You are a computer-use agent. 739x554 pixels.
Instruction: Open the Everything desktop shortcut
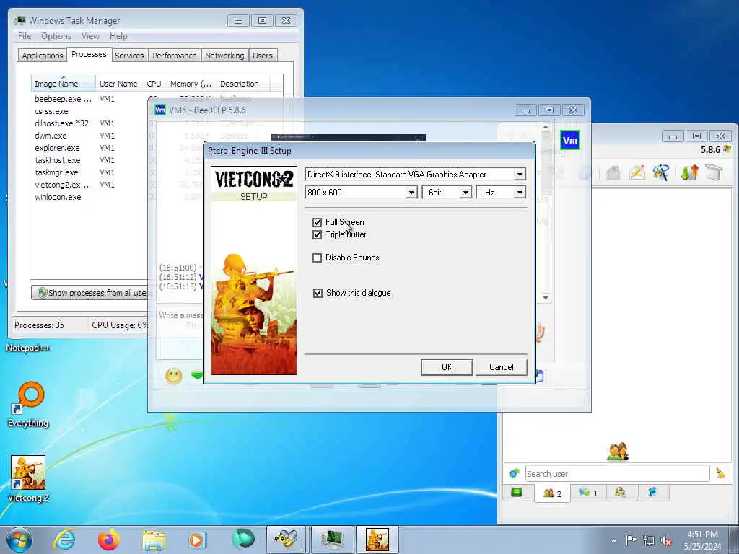(28, 404)
